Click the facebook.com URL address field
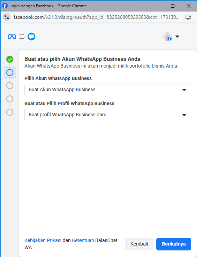 96,17
